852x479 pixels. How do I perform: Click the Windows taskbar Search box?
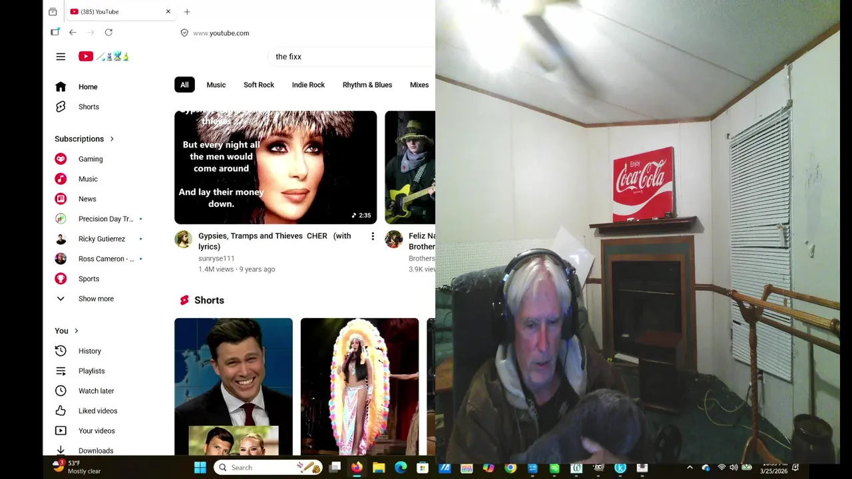pyautogui.click(x=268, y=468)
